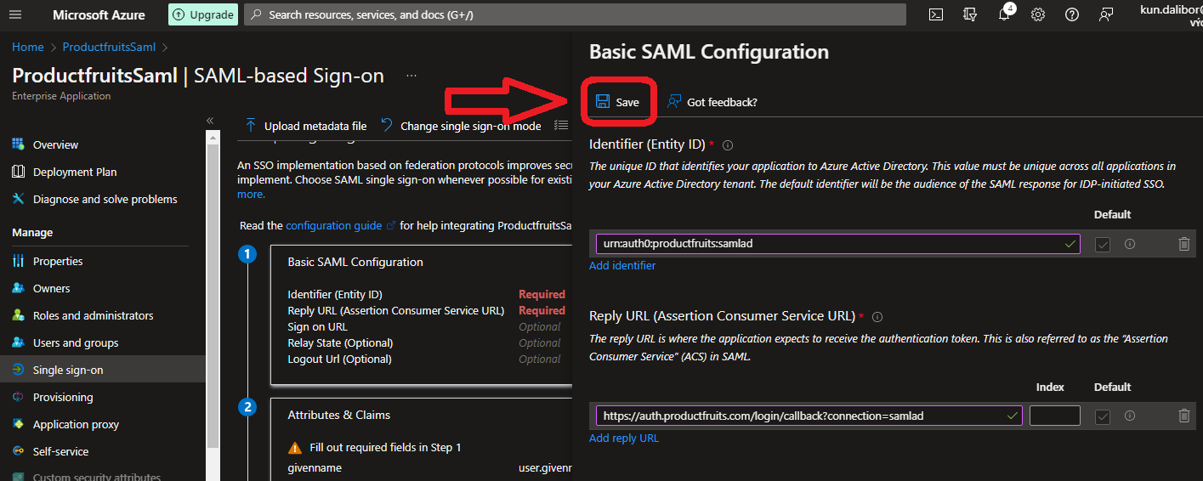Click the warning icon by Fill out required fields
The image size is (1203, 481).
click(295, 447)
